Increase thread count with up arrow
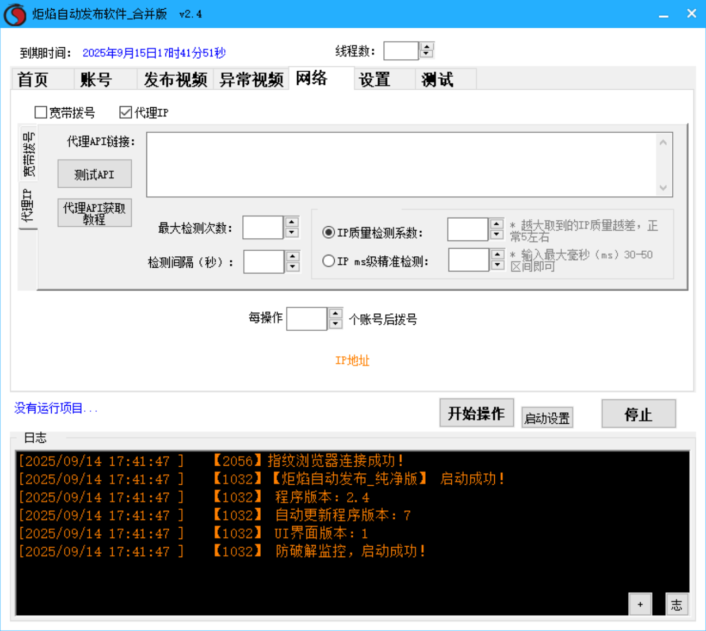The image size is (706, 631). click(427, 47)
